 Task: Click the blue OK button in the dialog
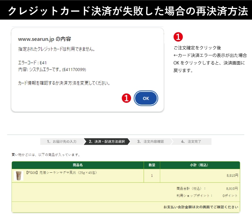[x=146, y=98]
